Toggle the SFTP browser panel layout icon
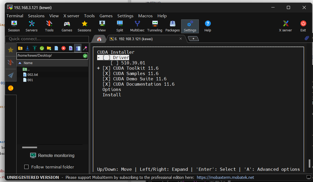Screen dimensions: 313x182 click(78, 48)
